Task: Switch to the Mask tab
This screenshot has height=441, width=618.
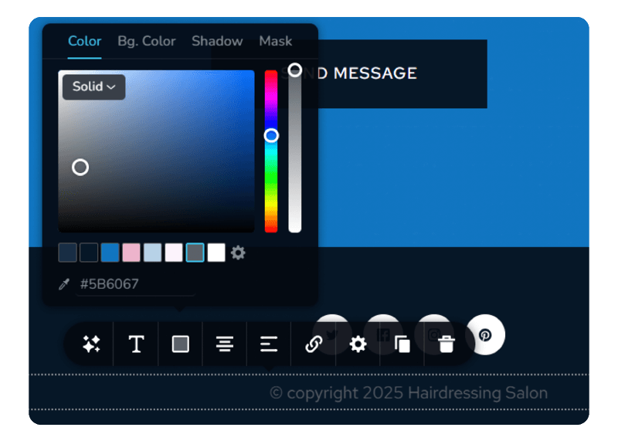Action: point(276,41)
